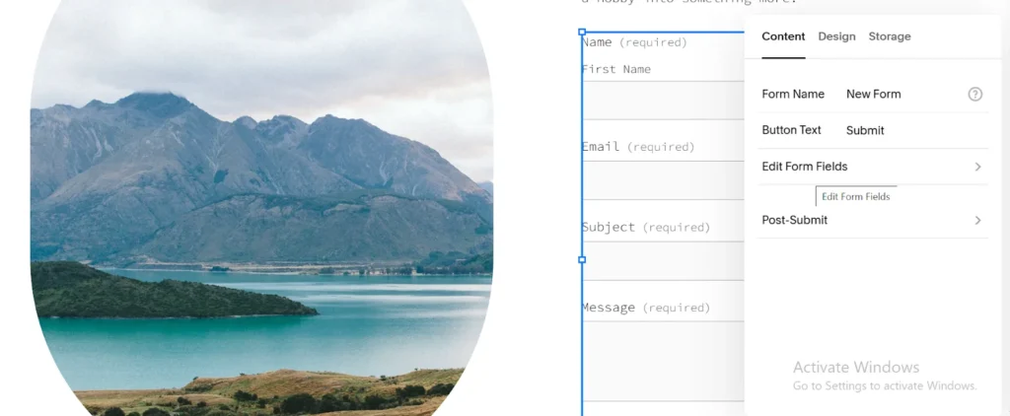Viewport: 1010px width, 416px height.
Task: Click inside the Message text area
Action: [x=663, y=360]
